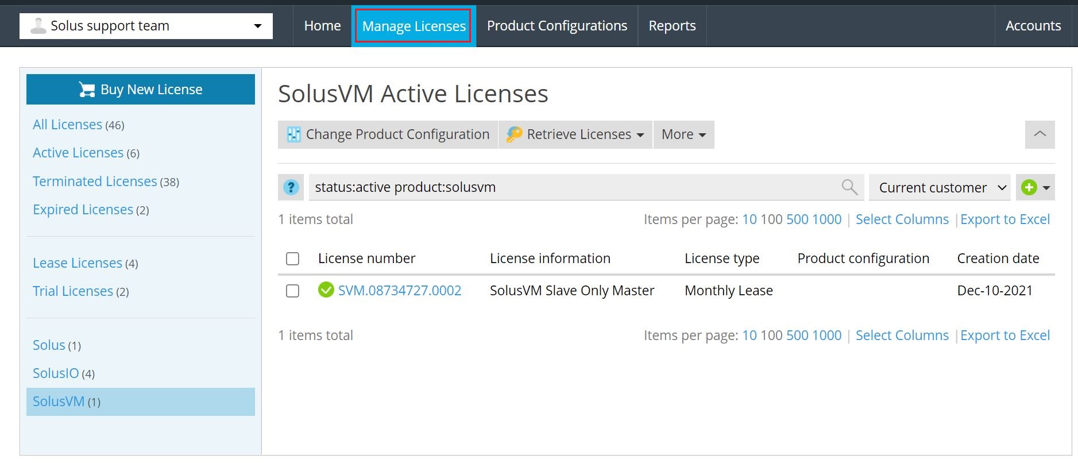Open the Reports tab

(672, 26)
